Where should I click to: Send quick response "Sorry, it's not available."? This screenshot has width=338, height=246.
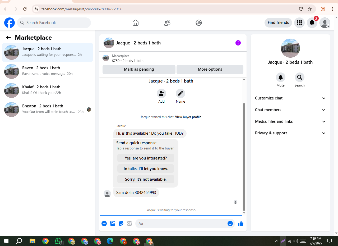146,179
